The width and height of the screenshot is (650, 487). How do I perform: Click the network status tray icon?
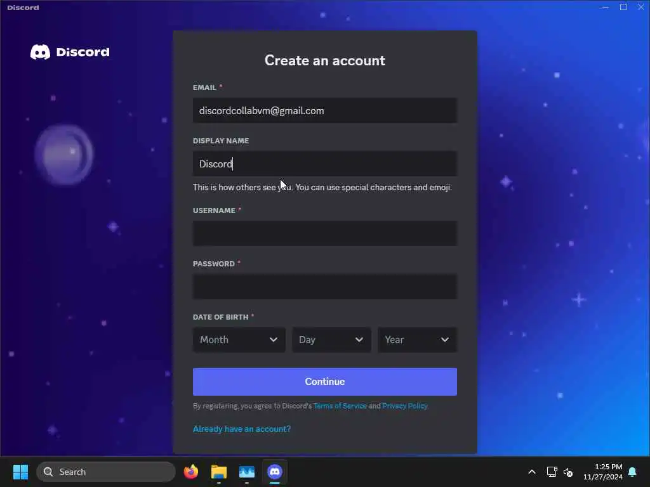(552, 472)
